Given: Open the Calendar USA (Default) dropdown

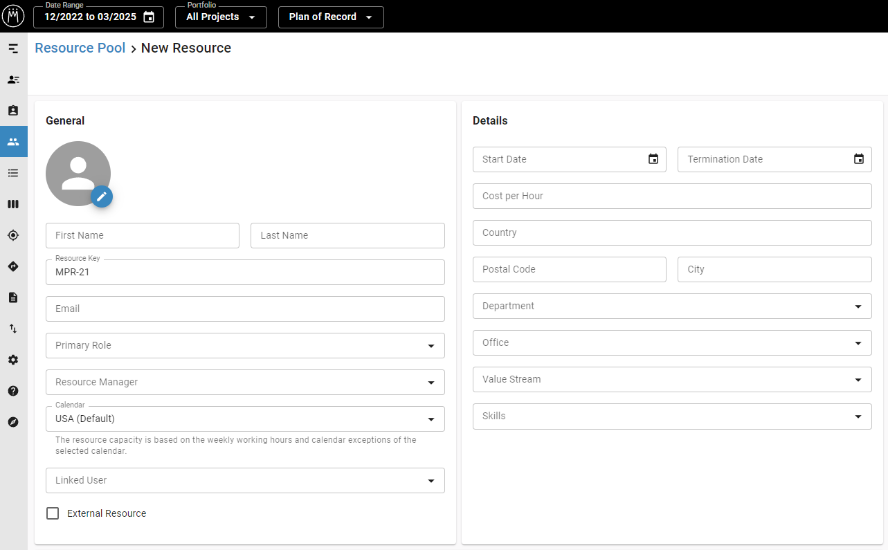Looking at the screenshot, I should pyautogui.click(x=245, y=419).
